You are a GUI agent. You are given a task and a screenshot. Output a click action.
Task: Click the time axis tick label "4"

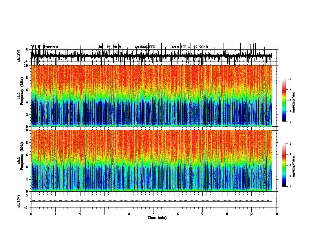129,214
